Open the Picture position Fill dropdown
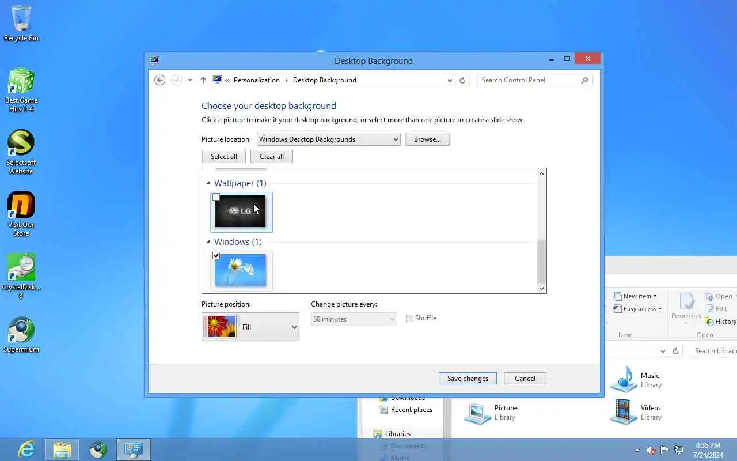 point(250,327)
